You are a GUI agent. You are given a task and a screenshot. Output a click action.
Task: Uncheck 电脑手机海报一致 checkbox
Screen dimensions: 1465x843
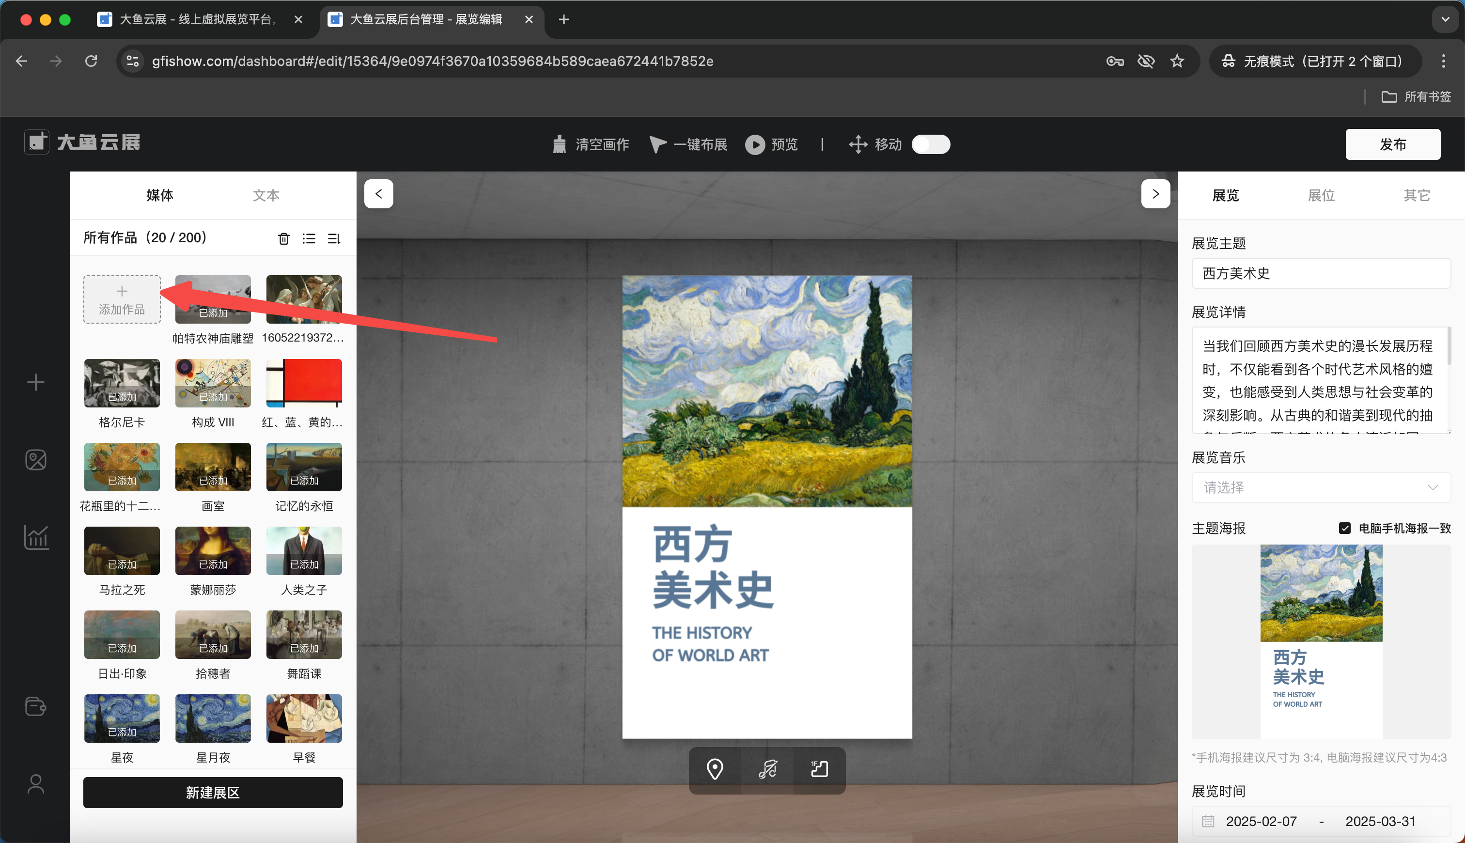tap(1345, 528)
